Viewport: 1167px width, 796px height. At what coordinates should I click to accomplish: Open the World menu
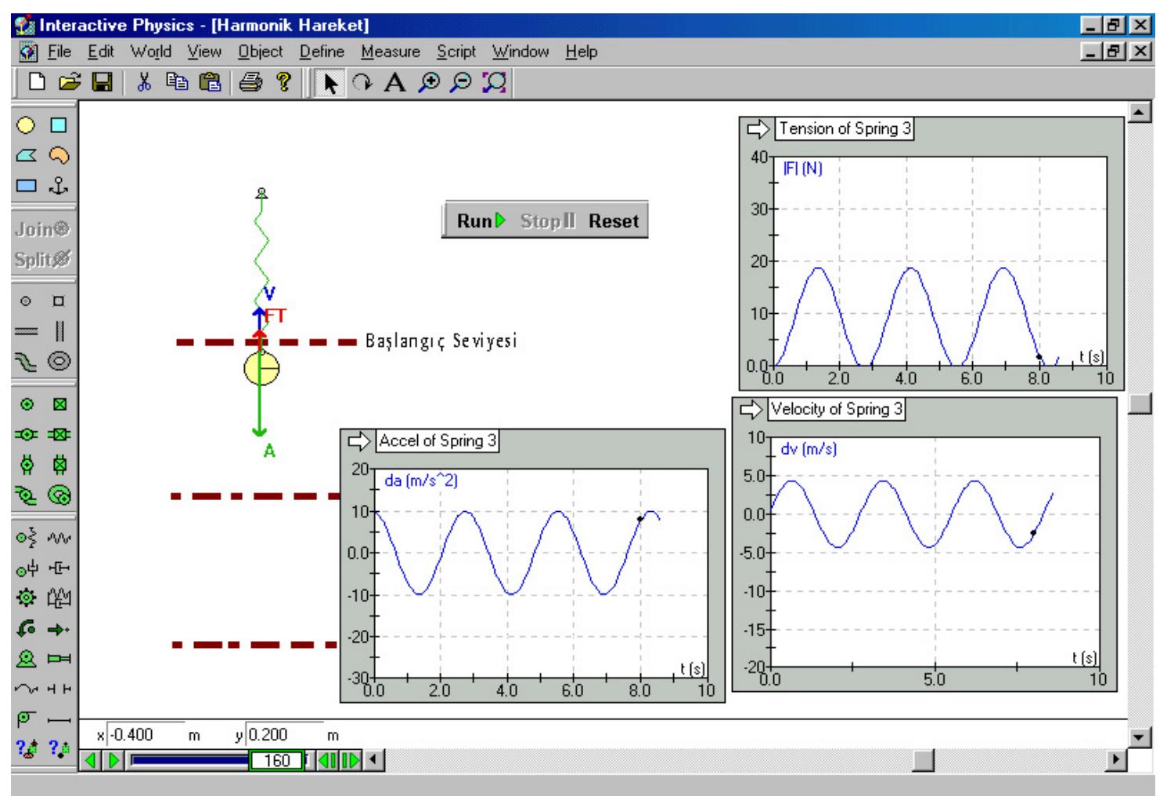pyautogui.click(x=150, y=52)
